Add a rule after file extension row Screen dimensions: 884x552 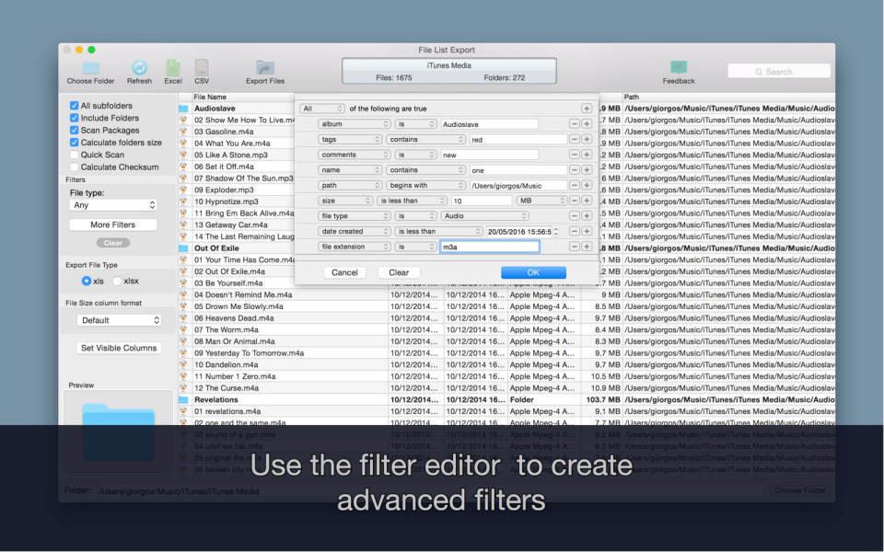(x=587, y=247)
